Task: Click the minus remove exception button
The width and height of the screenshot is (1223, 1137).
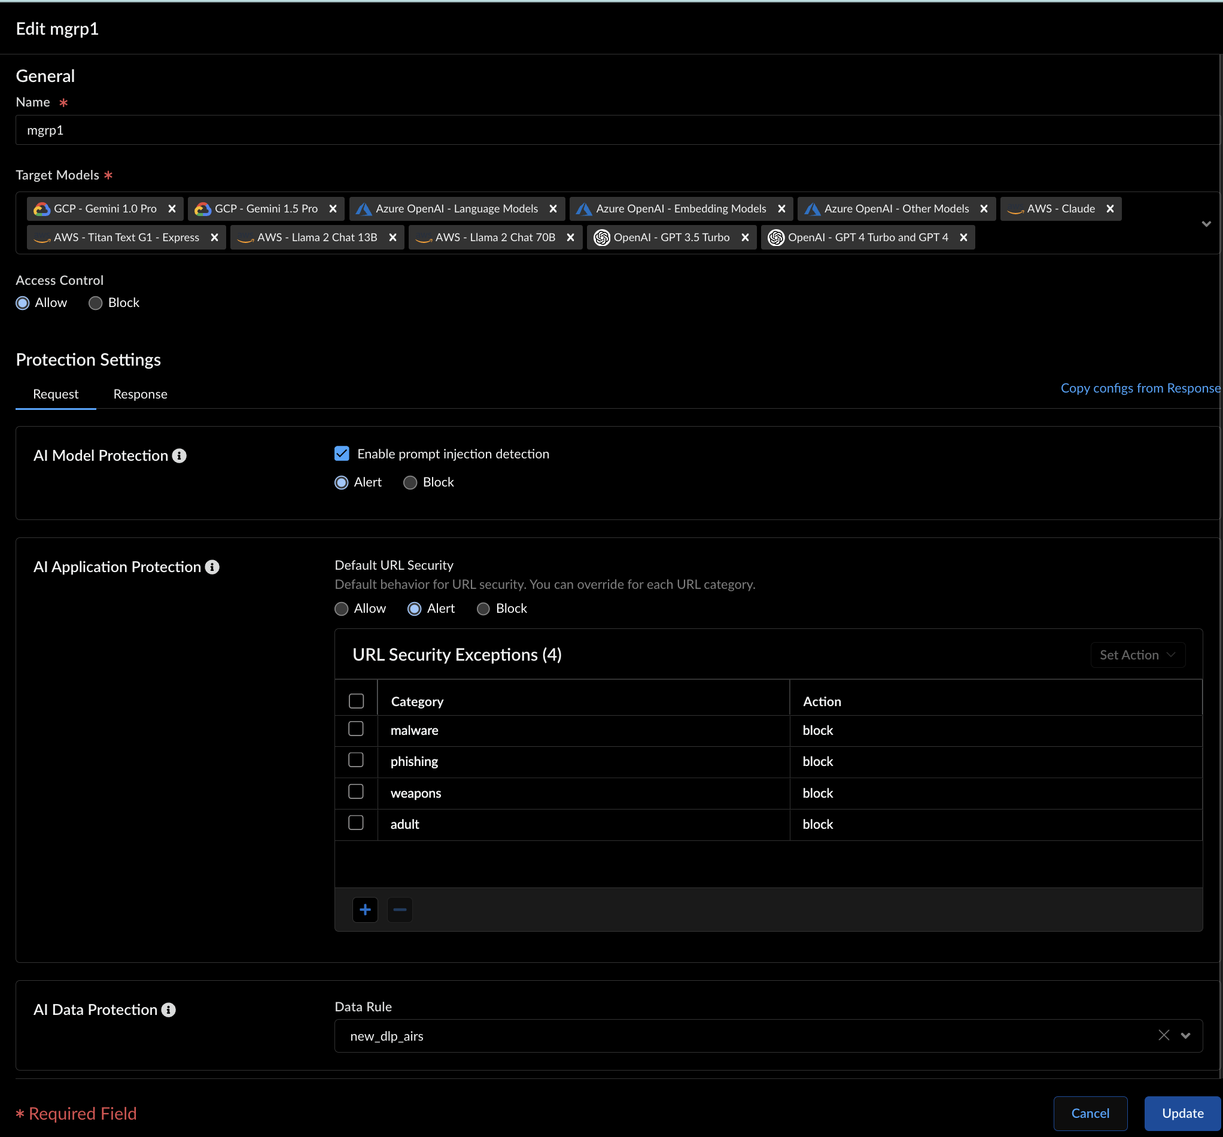Action: pyautogui.click(x=399, y=910)
